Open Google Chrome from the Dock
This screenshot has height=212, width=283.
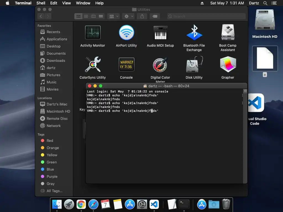point(81,205)
